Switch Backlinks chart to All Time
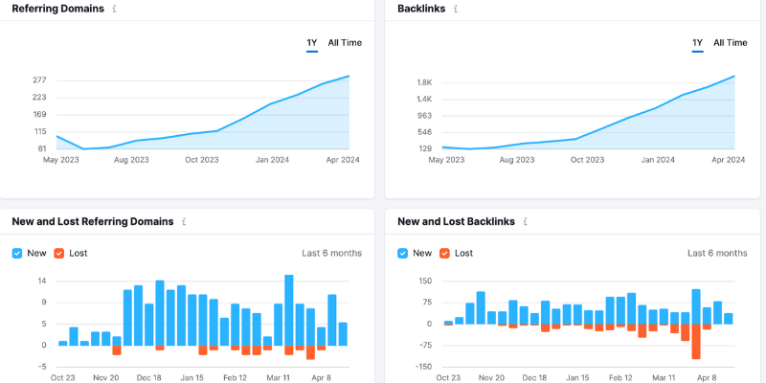 pyautogui.click(x=731, y=43)
